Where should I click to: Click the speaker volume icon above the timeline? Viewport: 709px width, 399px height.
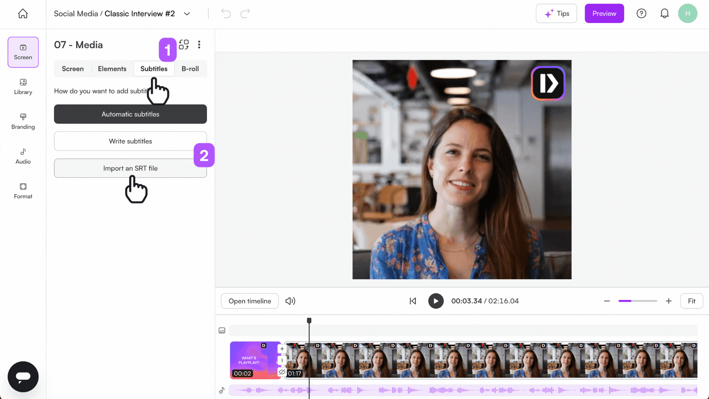click(x=290, y=301)
